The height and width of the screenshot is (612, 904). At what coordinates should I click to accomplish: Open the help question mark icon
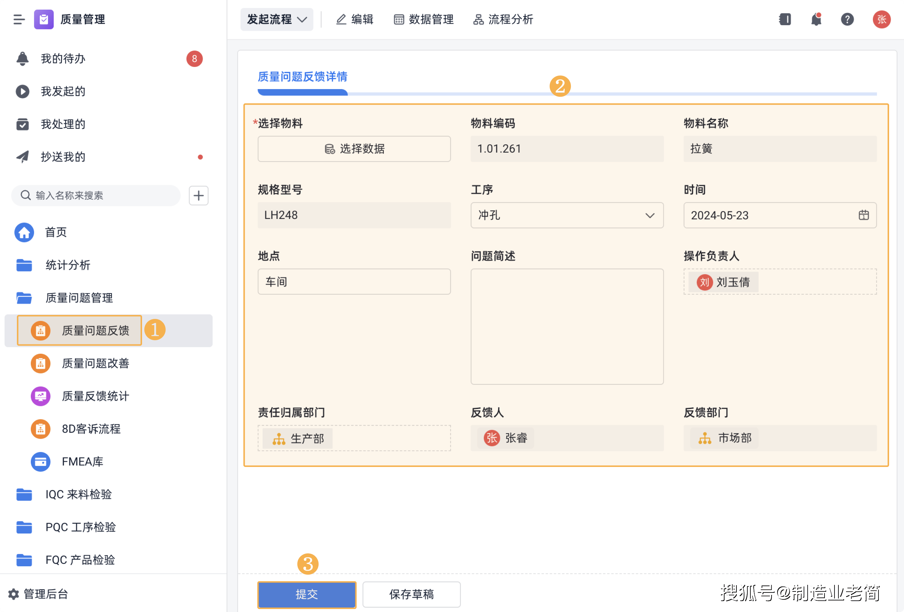tap(847, 20)
